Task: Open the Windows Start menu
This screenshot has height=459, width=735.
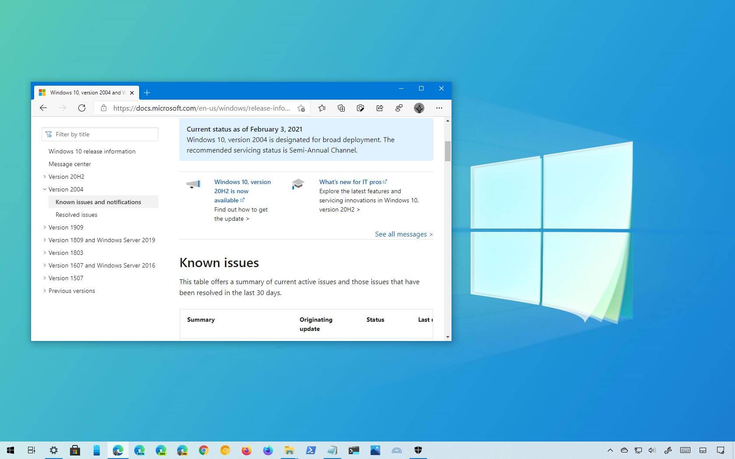Action: pos(10,450)
